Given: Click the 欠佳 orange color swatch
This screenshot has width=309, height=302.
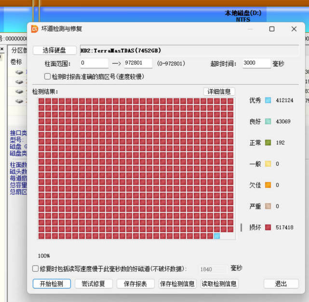Looking at the screenshot, I should [x=268, y=185].
